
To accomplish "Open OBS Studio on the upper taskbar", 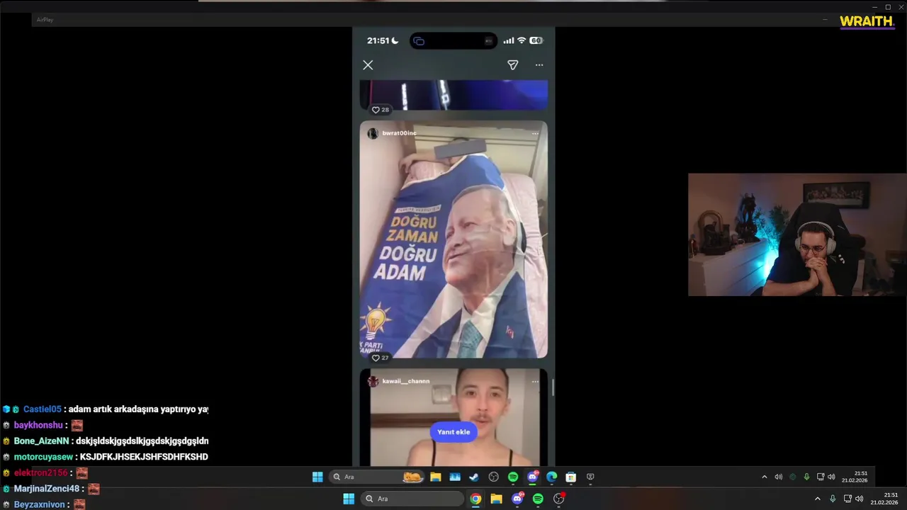I will [x=494, y=477].
